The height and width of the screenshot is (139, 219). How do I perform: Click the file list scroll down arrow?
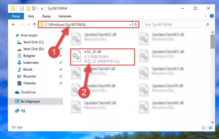pyautogui.click(x=212, y=122)
